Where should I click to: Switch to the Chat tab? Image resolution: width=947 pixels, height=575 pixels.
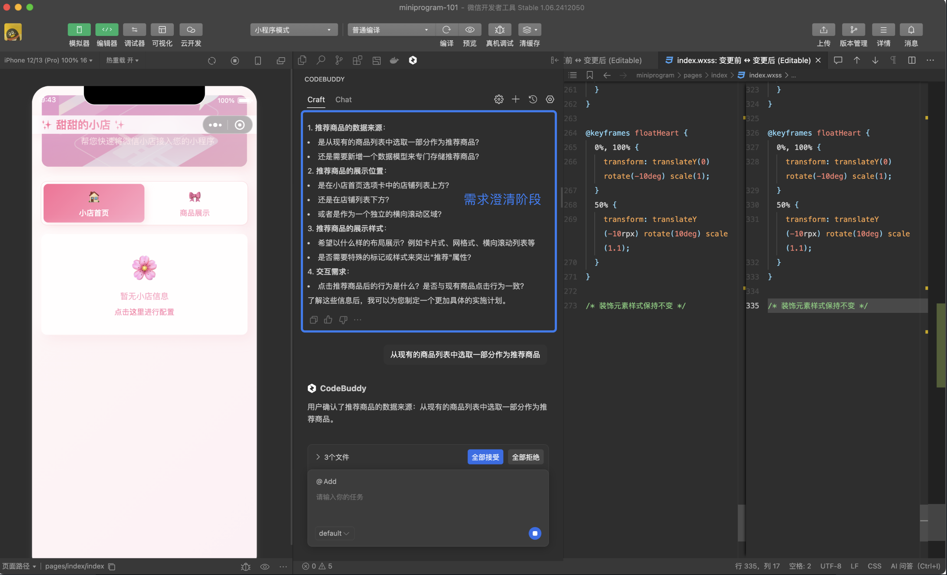coord(343,99)
